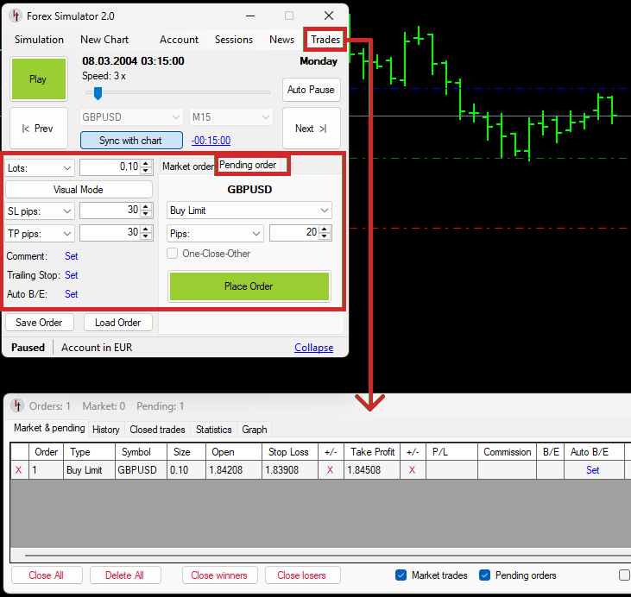
Task: Open the News menu
Action: pyautogui.click(x=281, y=40)
